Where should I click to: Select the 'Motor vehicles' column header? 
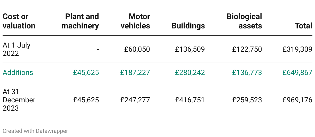tap(135, 21)
